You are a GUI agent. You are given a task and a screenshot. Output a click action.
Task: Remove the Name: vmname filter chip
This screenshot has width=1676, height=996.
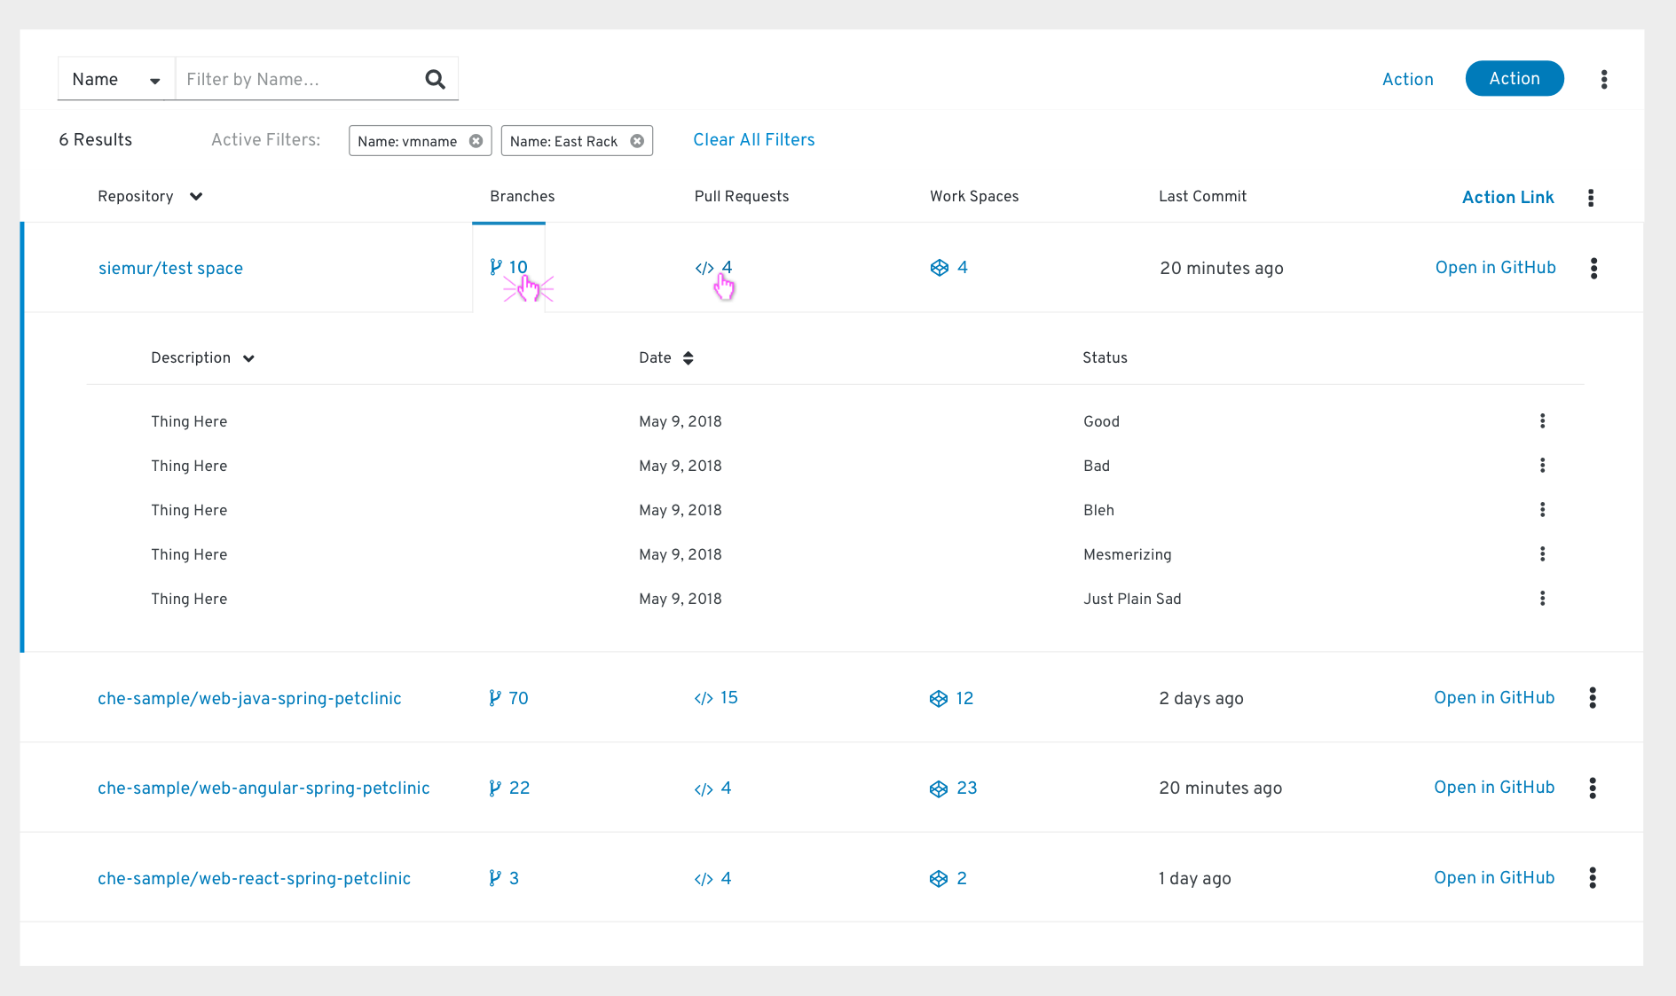476,140
